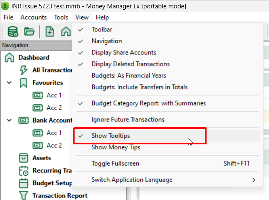Enable Show Money Tips option
Image resolution: width=269 pixels, height=200 pixels.
click(168, 147)
